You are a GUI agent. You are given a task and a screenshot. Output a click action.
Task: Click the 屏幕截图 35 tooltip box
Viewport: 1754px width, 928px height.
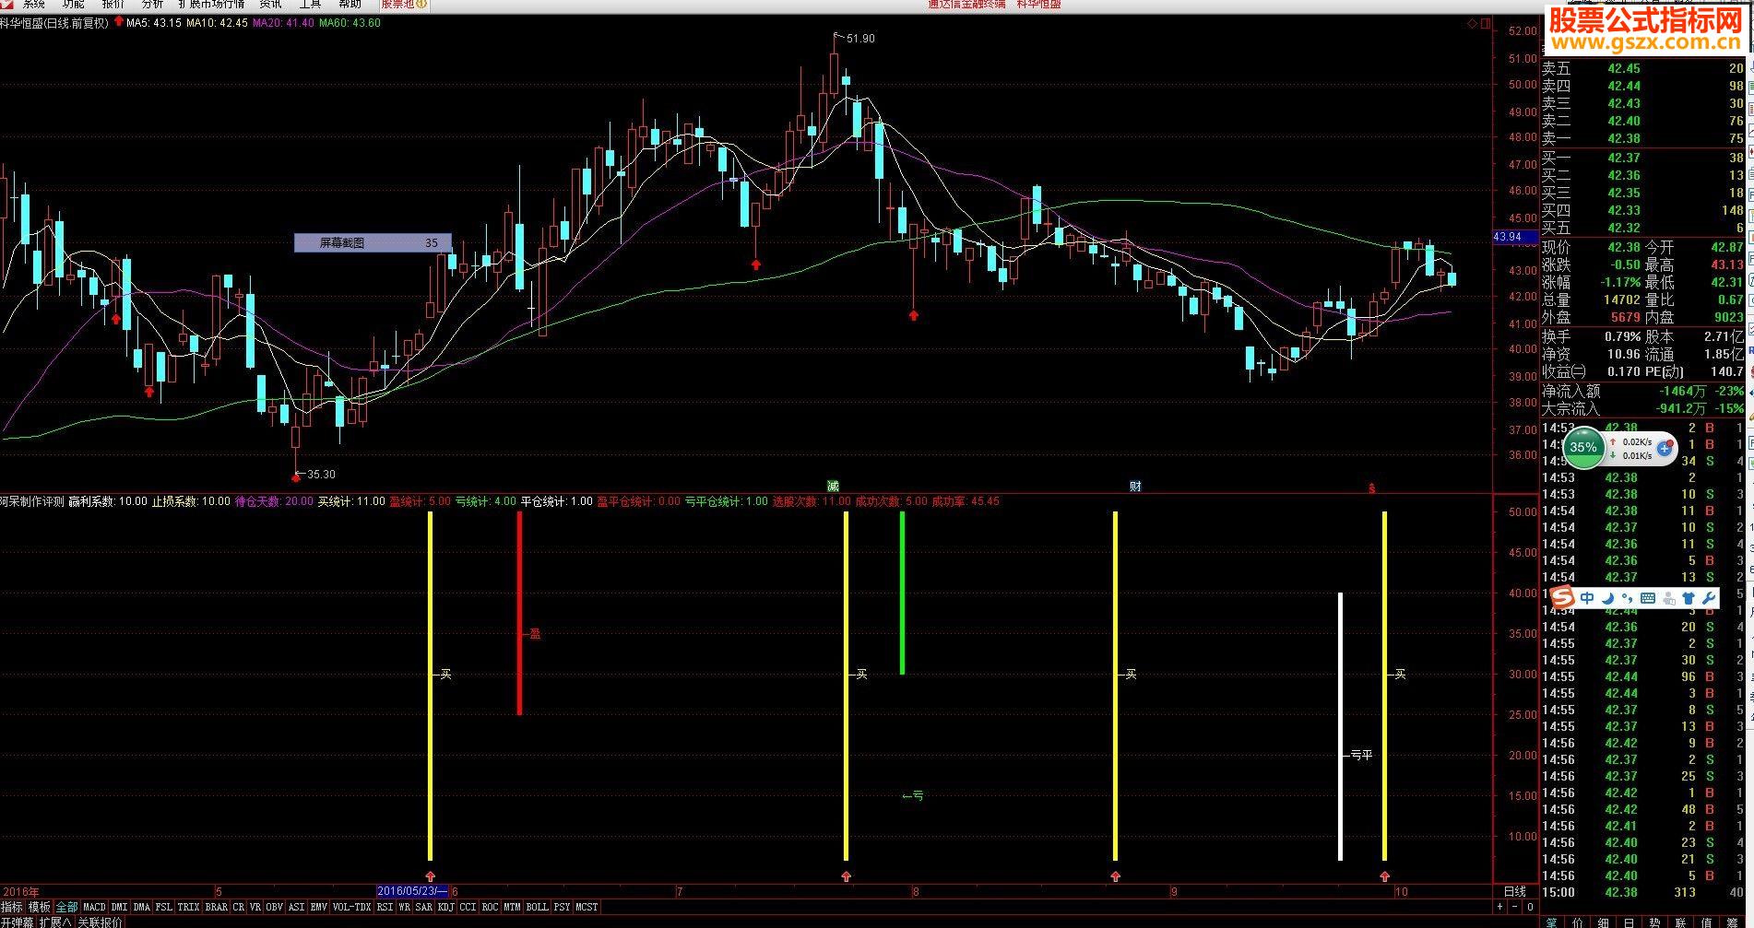(373, 242)
